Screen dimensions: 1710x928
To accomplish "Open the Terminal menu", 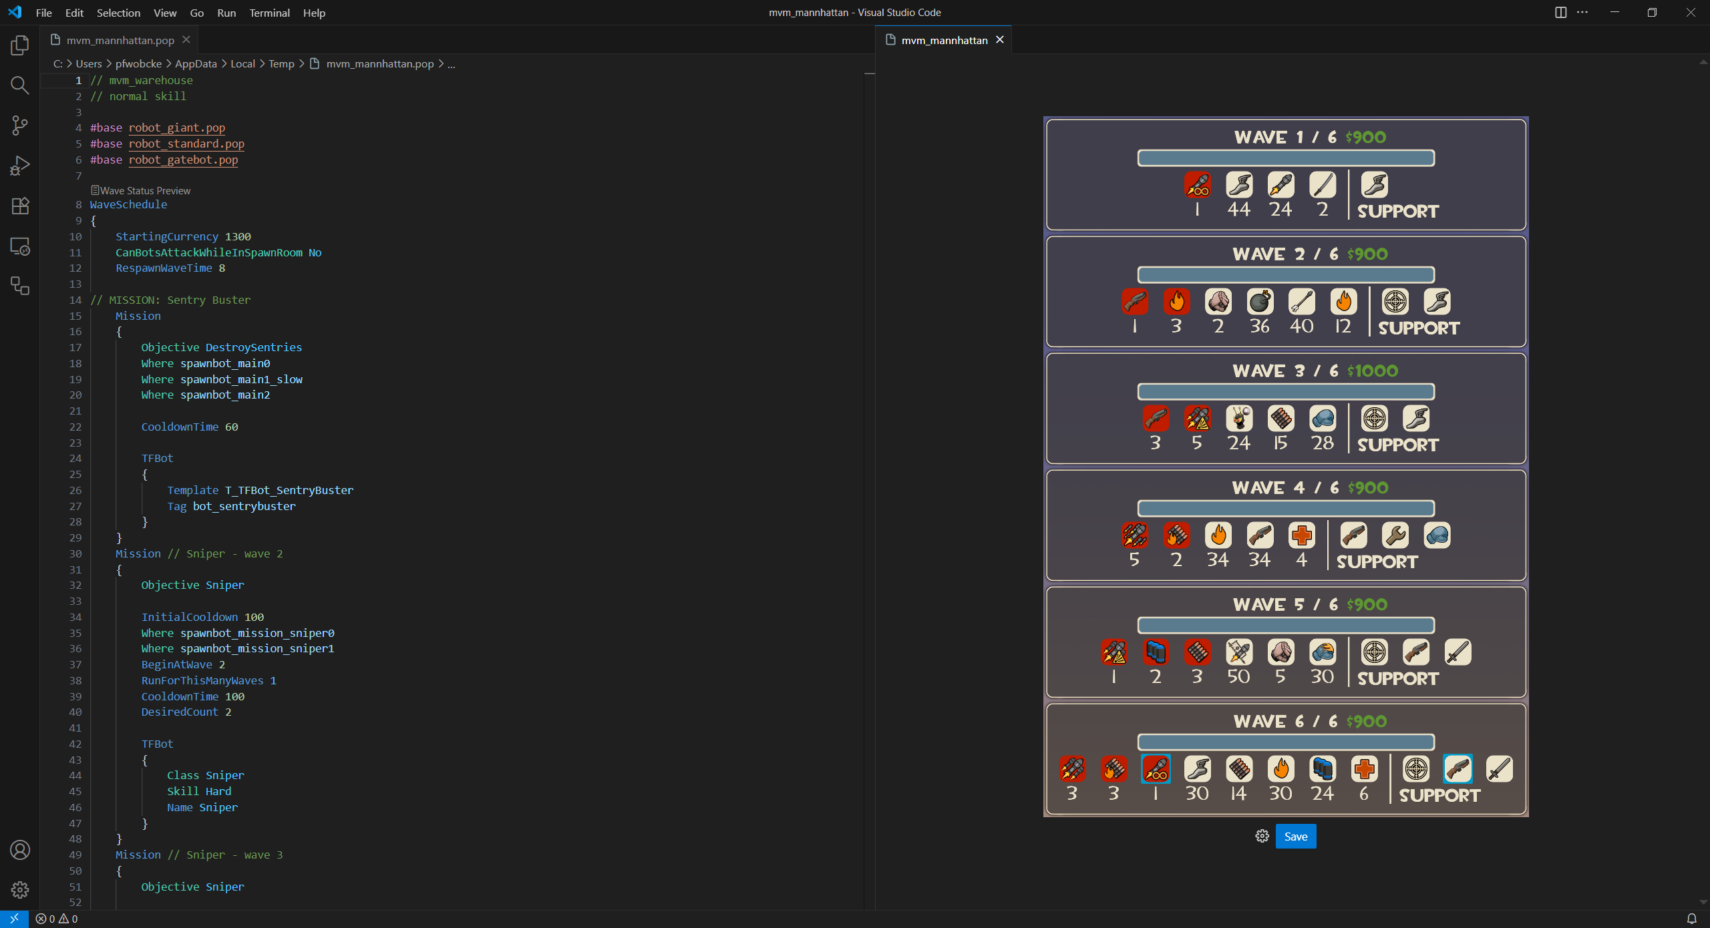I will (x=269, y=13).
